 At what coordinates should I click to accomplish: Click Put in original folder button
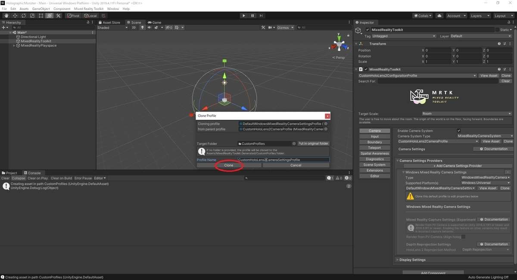[313, 143]
